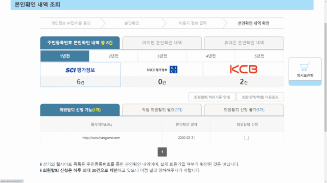The image size is (327, 183).
Task: Select the 2년전 period tab
Action: coord(113,56)
